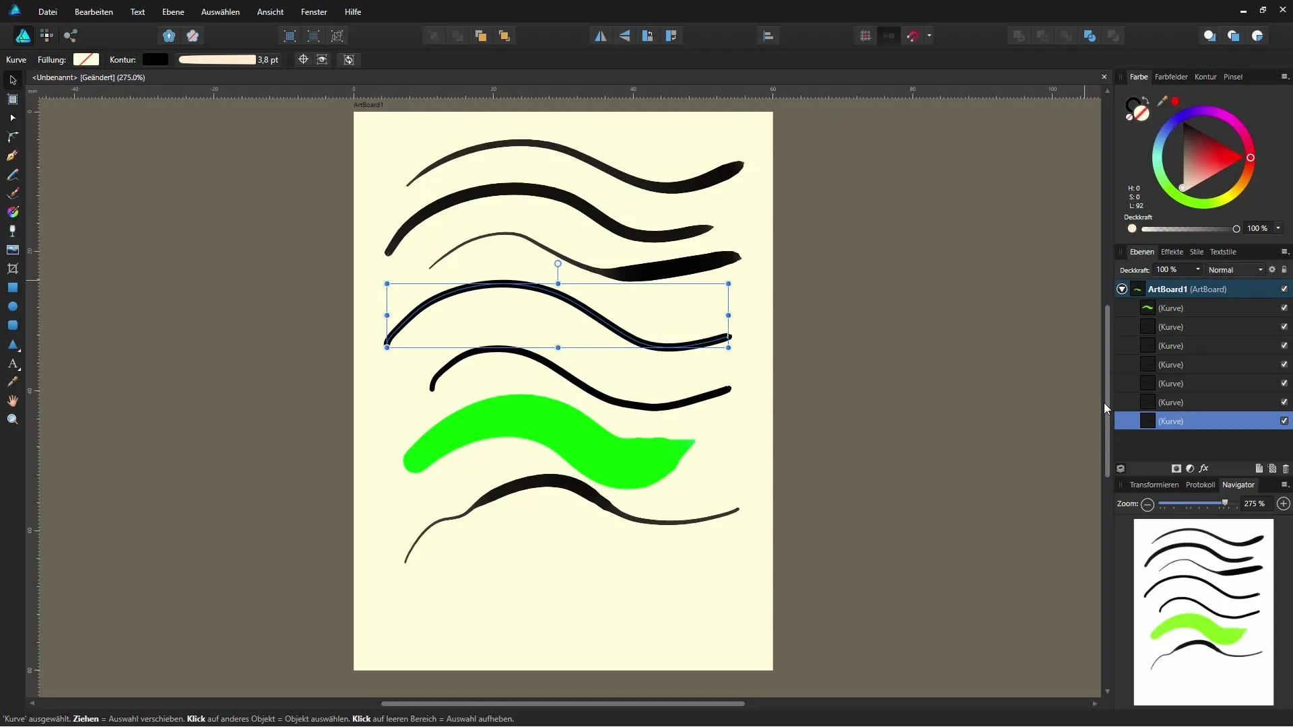Open the Ebene menu
1293x727 pixels.
173,12
